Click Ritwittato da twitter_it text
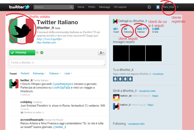Viewport: 194px width, 130px height. coord(34,112)
